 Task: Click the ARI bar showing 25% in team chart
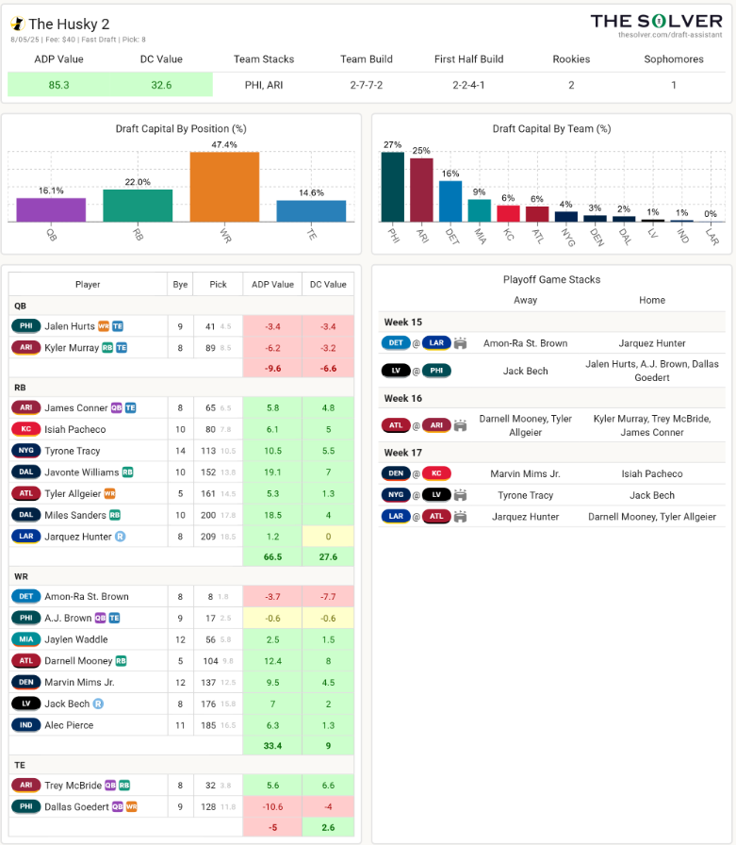coord(421,190)
